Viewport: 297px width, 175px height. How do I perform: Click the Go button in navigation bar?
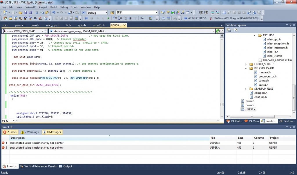(x=220, y=31)
